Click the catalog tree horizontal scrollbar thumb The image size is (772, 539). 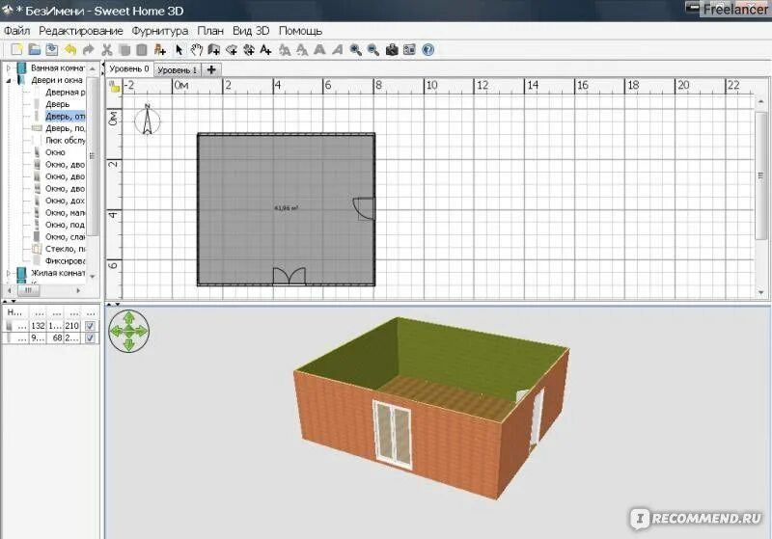(28, 290)
